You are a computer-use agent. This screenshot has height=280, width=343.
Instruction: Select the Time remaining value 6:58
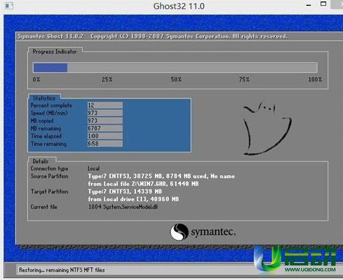point(105,144)
